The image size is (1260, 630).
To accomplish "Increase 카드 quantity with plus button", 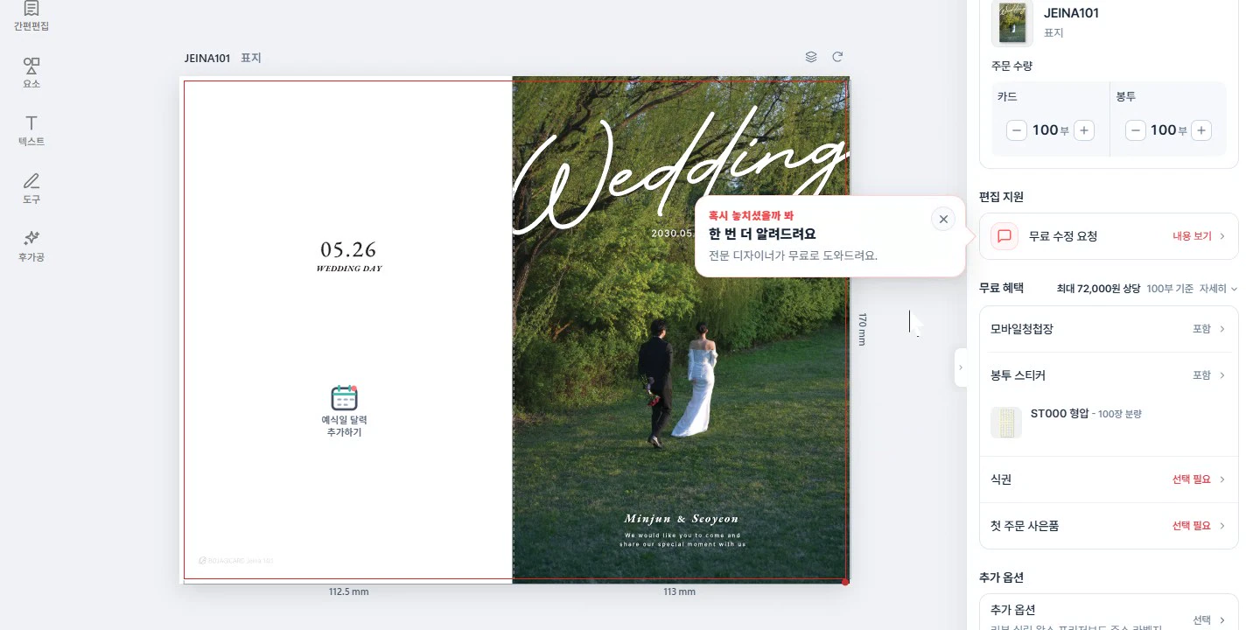I will [x=1084, y=130].
